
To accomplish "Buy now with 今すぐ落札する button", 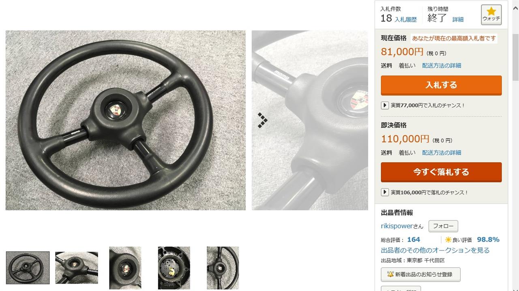I will point(441,172).
